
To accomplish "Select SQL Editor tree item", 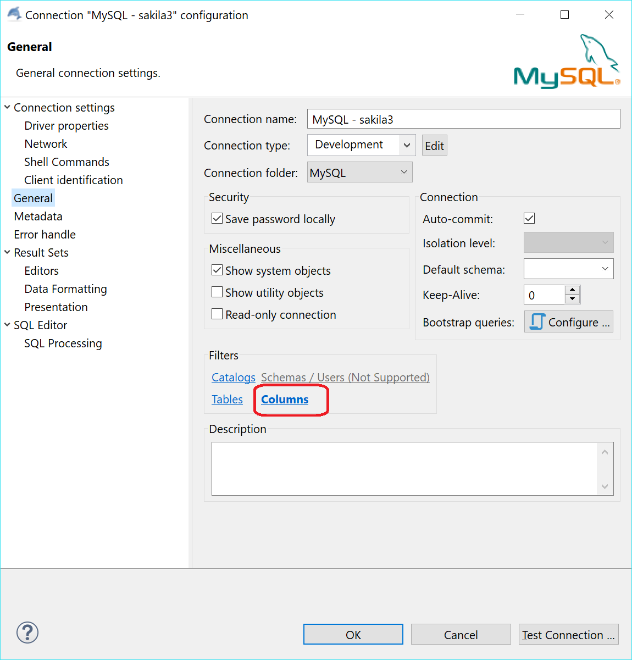I will pyautogui.click(x=40, y=325).
